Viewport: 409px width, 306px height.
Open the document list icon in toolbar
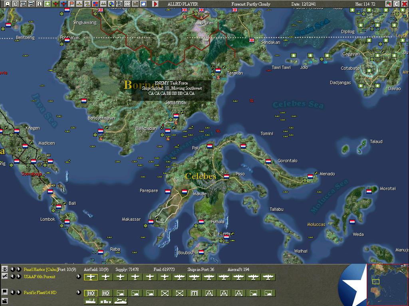tap(16, 4)
